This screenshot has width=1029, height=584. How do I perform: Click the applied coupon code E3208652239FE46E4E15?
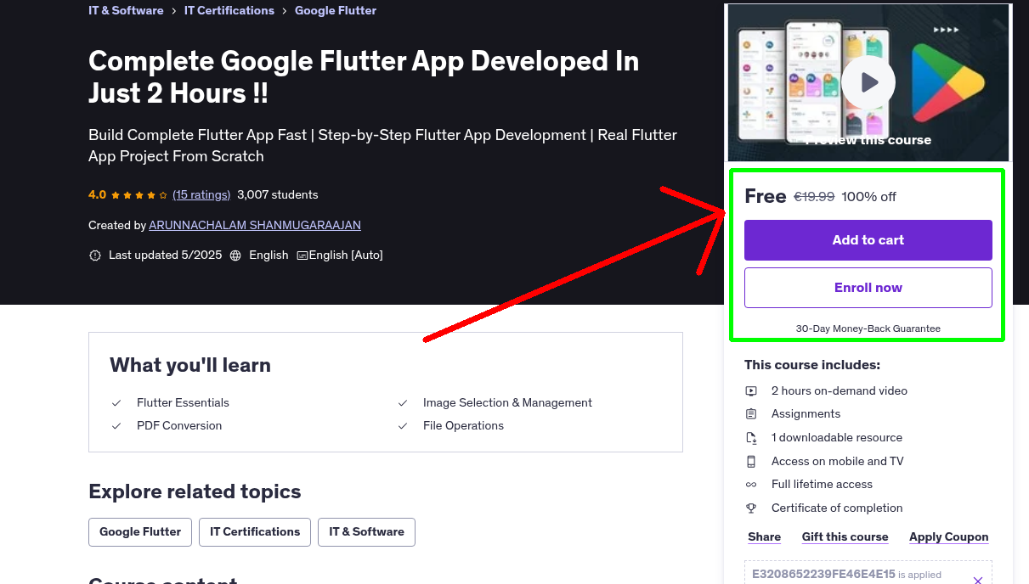coord(823,574)
